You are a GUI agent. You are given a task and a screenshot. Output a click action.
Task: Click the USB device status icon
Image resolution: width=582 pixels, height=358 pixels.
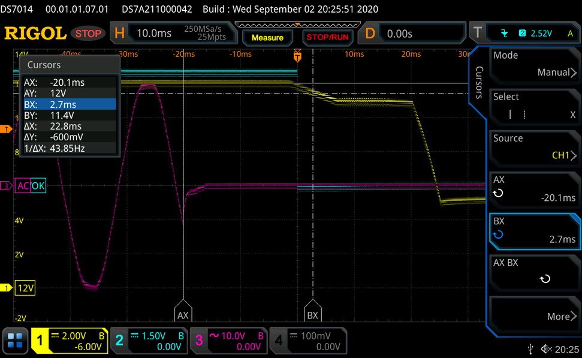(531, 349)
